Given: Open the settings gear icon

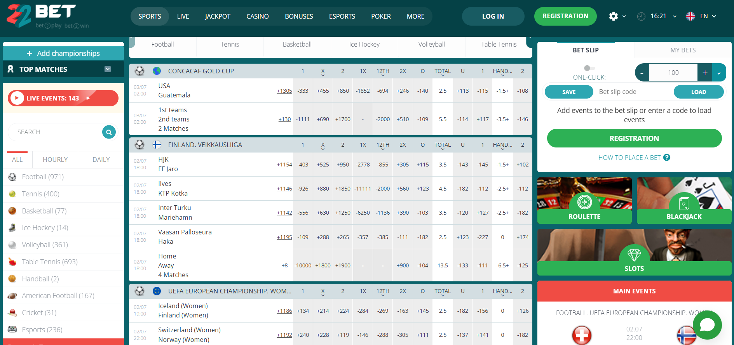Looking at the screenshot, I should pos(613,16).
